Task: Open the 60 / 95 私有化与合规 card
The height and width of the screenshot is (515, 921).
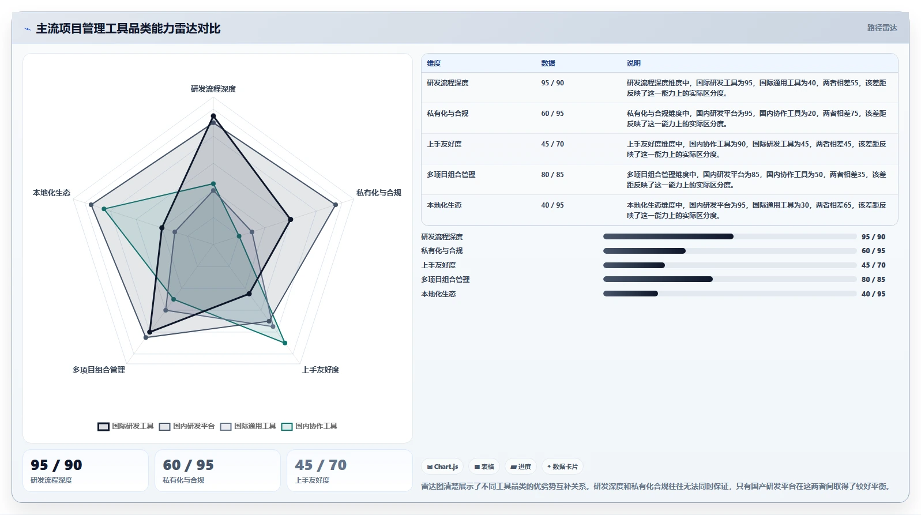Action: click(217, 471)
